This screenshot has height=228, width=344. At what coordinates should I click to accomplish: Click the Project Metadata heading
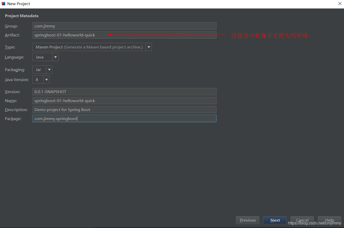click(x=22, y=16)
